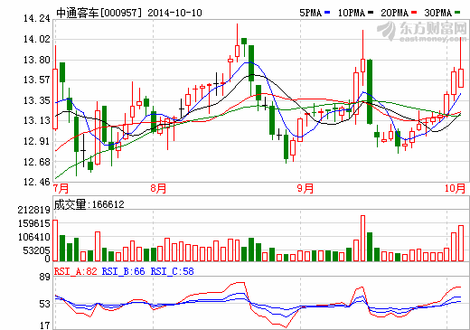Click the 5PMA legend label
This screenshot has width=470, height=330.
310,13
